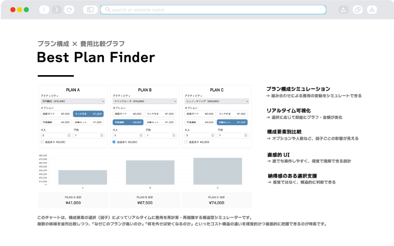This screenshot has width=394, height=246.
Task: Click the browser back arrow
Action: point(44,9)
